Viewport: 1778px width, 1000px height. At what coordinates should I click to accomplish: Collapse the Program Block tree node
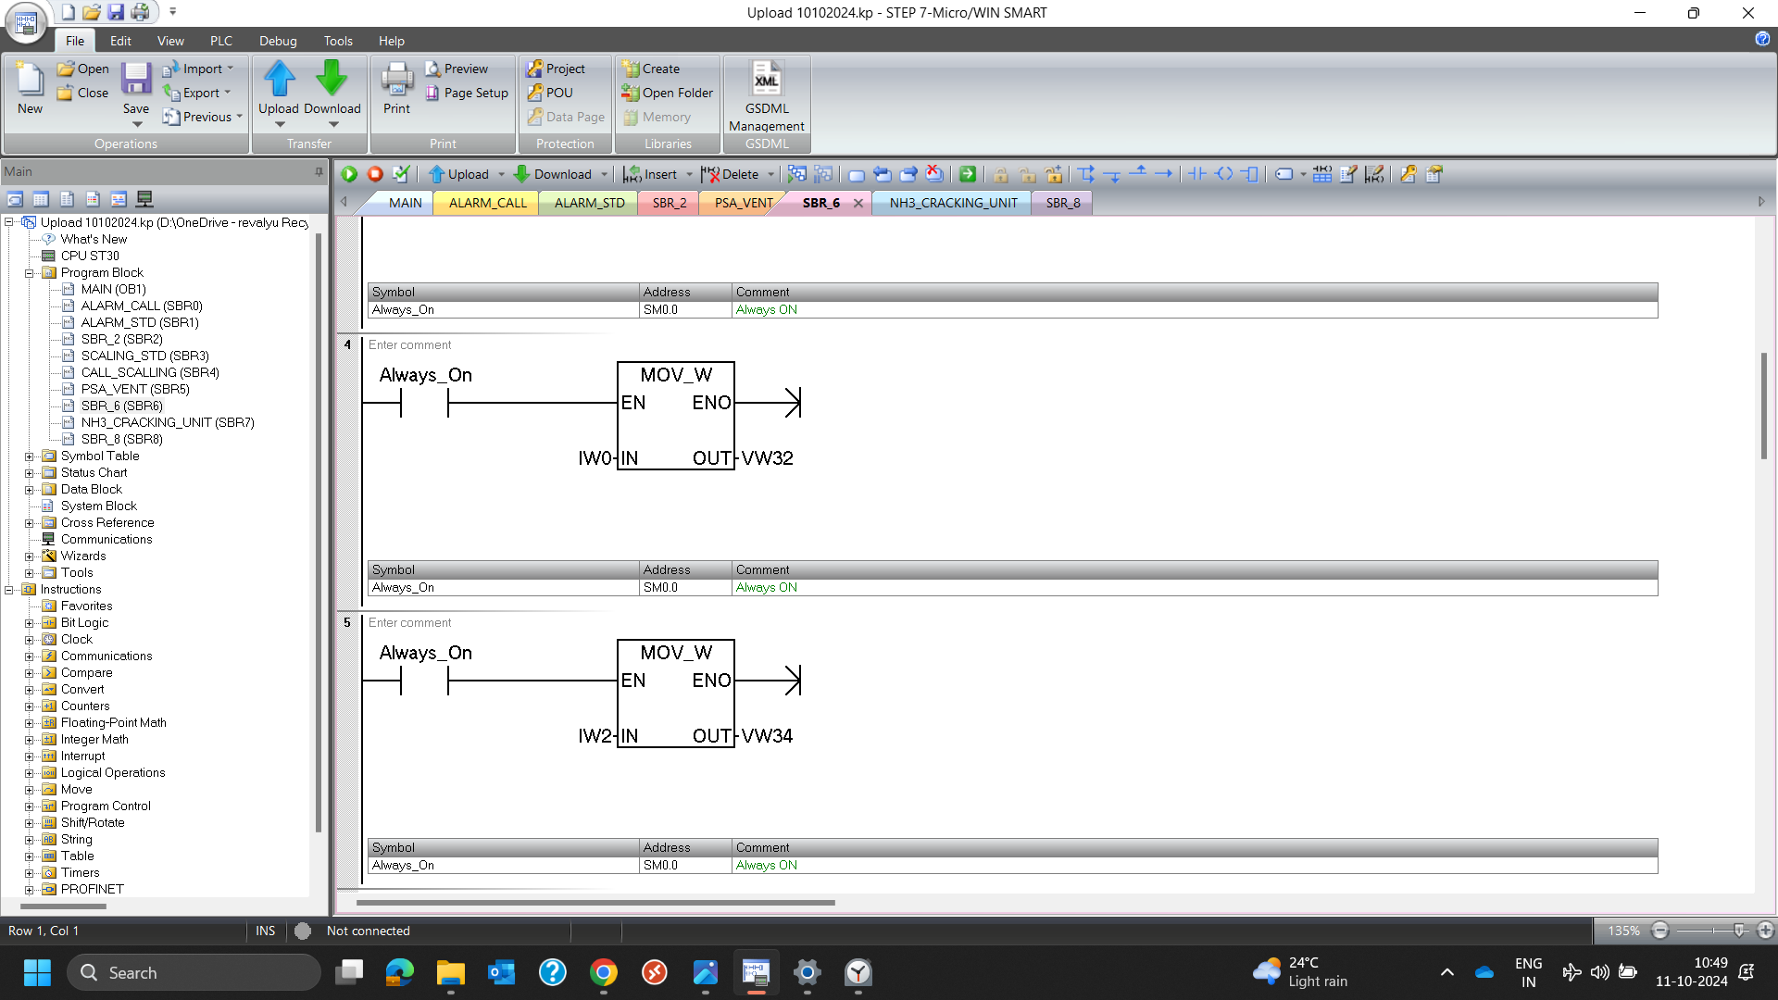pyautogui.click(x=29, y=273)
